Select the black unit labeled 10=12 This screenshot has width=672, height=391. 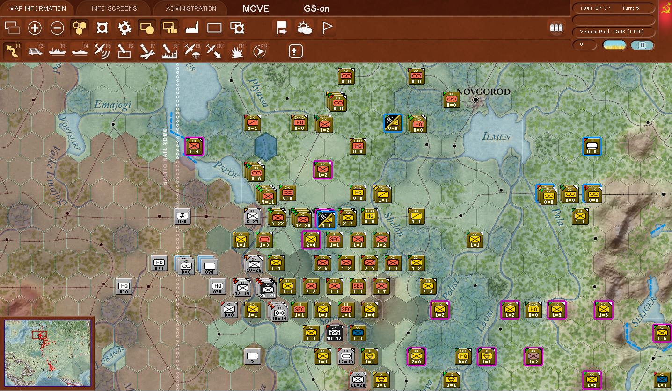coord(334,333)
